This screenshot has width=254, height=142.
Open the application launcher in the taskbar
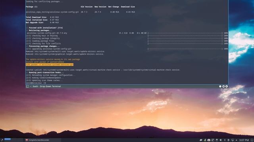tap(2, 140)
